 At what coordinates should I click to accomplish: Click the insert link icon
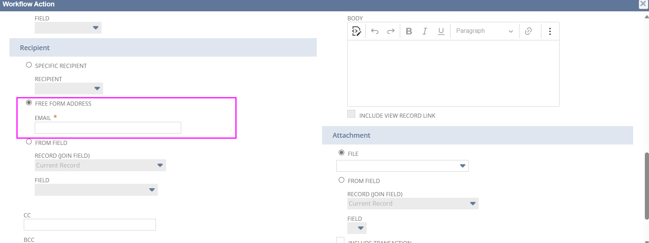tap(528, 31)
